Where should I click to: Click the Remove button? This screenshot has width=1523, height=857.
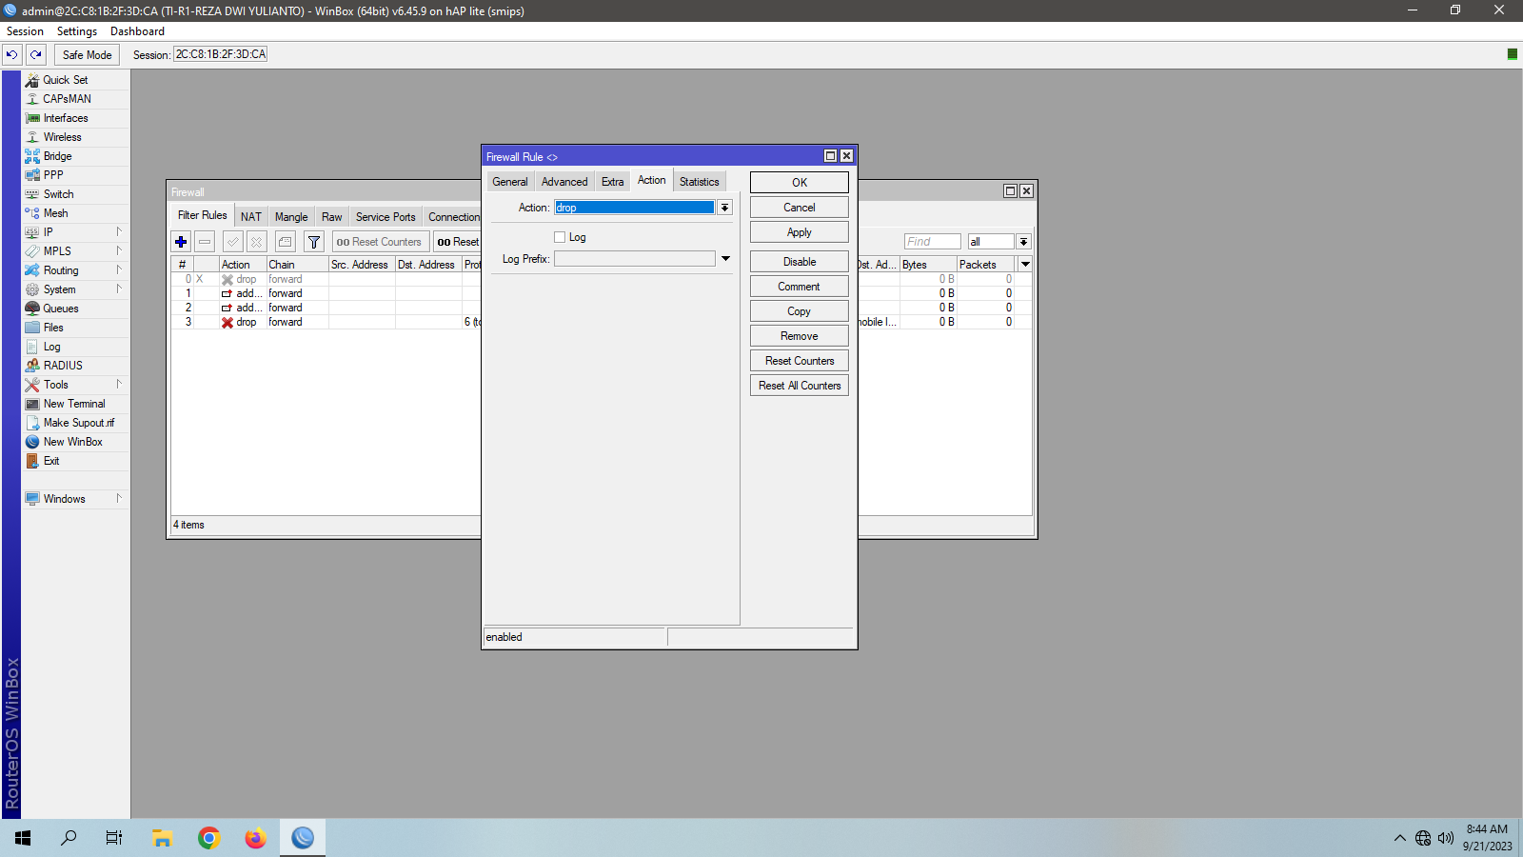tap(800, 336)
